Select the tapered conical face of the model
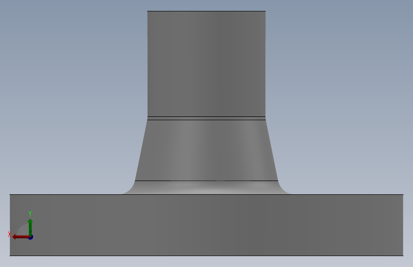The image size is (413, 267). click(207, 150)
